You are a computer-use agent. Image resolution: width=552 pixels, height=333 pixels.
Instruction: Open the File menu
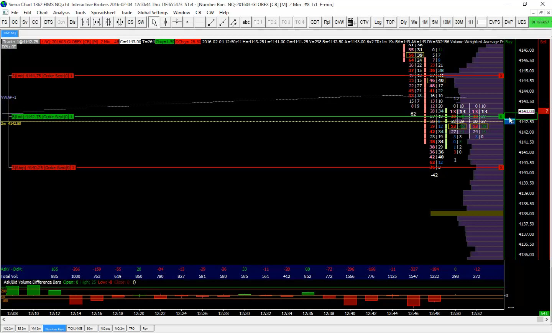(x=15, y=12)
